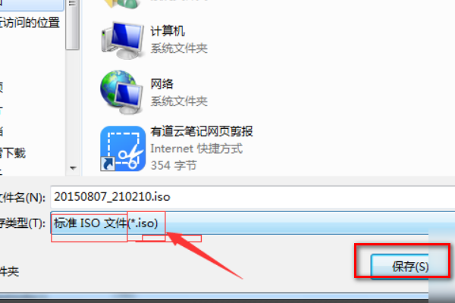Open the 下载 entry in the navigation pane
Screen dimensions: 455x303
[x=13, y=153]
